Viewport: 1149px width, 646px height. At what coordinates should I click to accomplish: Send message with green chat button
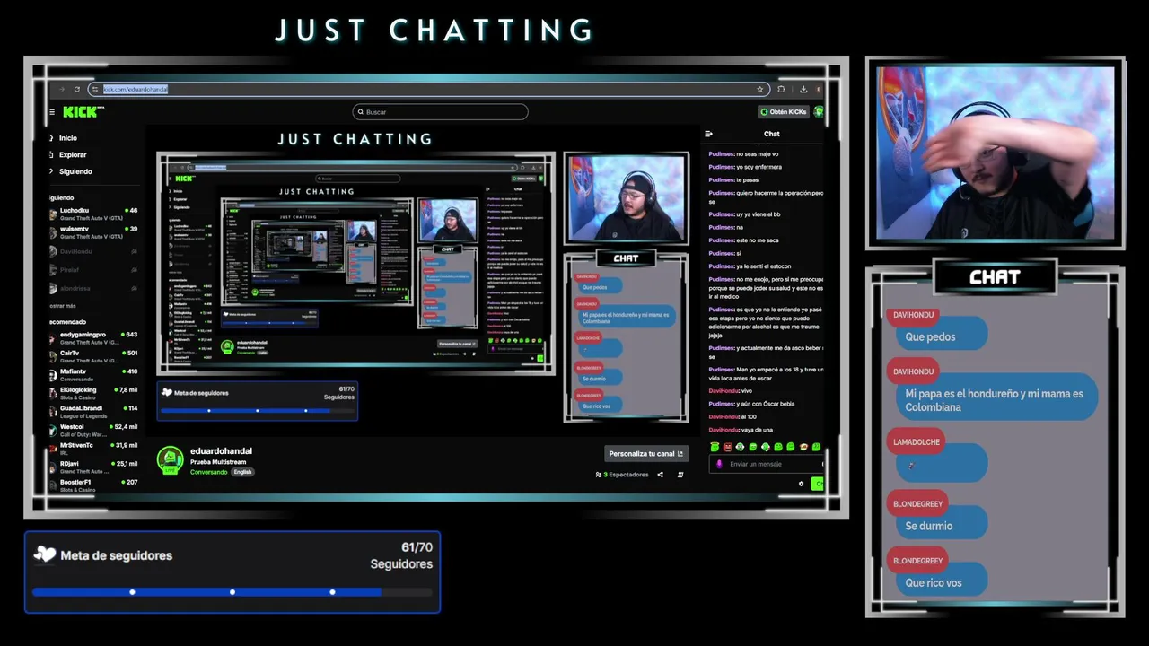pos(817,484)
